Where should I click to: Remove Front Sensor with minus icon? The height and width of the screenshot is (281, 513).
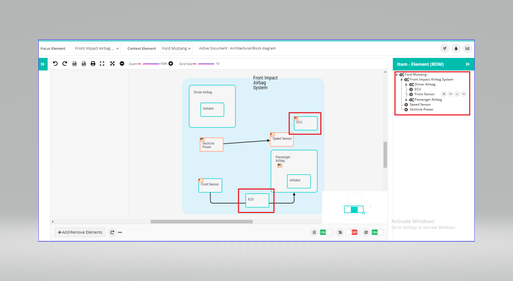450,94
